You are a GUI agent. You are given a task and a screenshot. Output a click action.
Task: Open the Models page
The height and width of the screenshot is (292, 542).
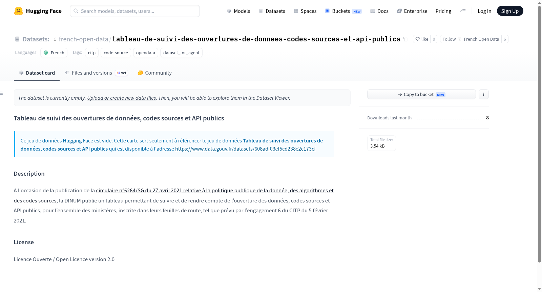pos(238,11)
